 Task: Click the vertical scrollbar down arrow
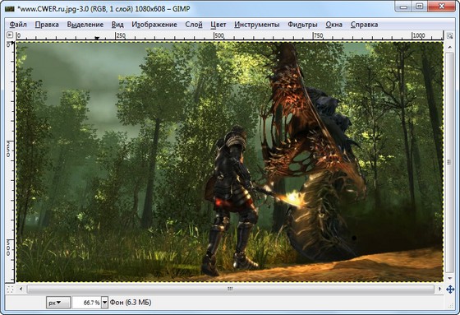coord(450,278)
